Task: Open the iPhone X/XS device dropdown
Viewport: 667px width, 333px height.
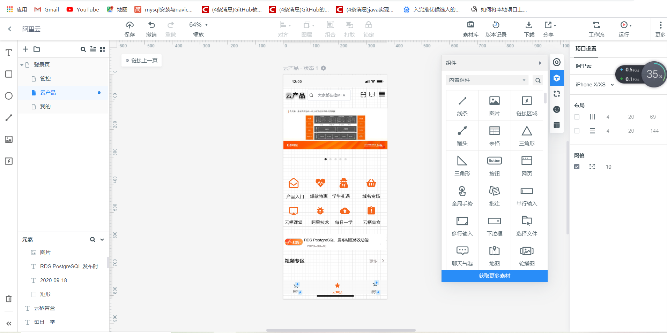Action: pyautogui.click(x=595, y=85)
